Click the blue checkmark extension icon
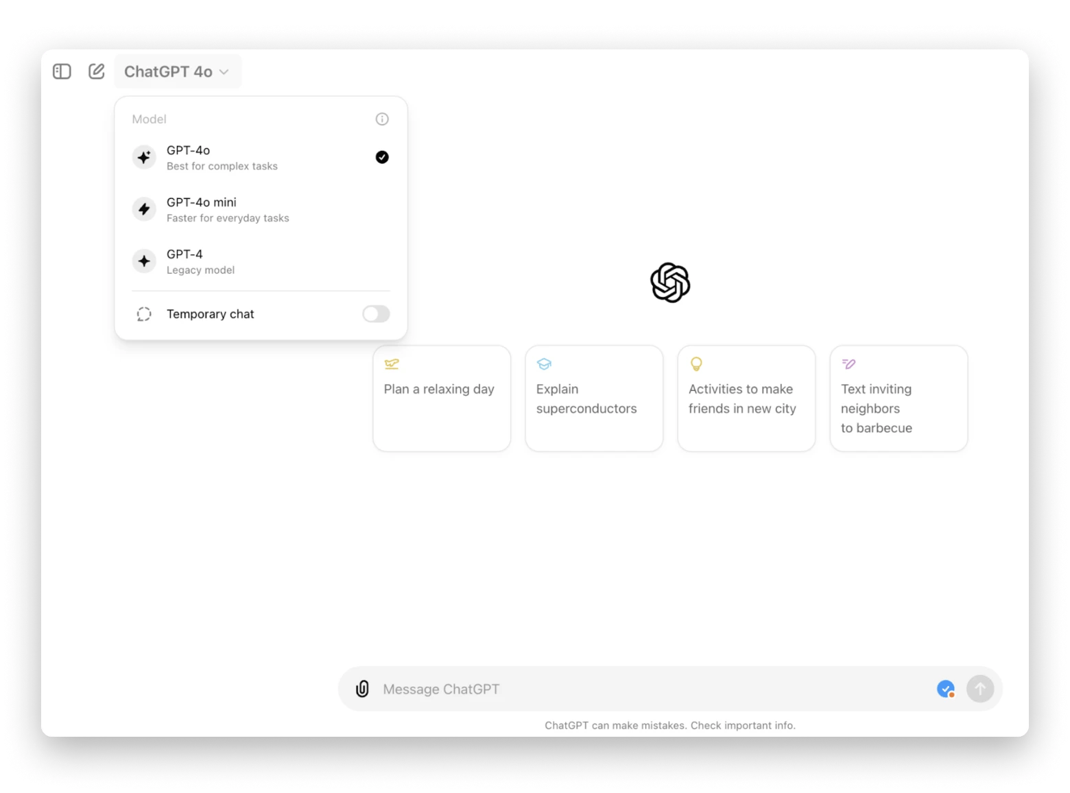This screenshot has height=793, width=1070. (x=946, y=689)
